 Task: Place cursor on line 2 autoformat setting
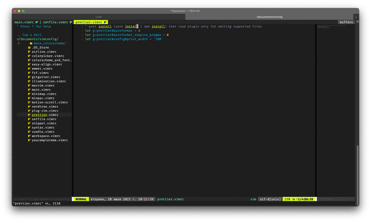pyautogui.click(x=113, y=31)
